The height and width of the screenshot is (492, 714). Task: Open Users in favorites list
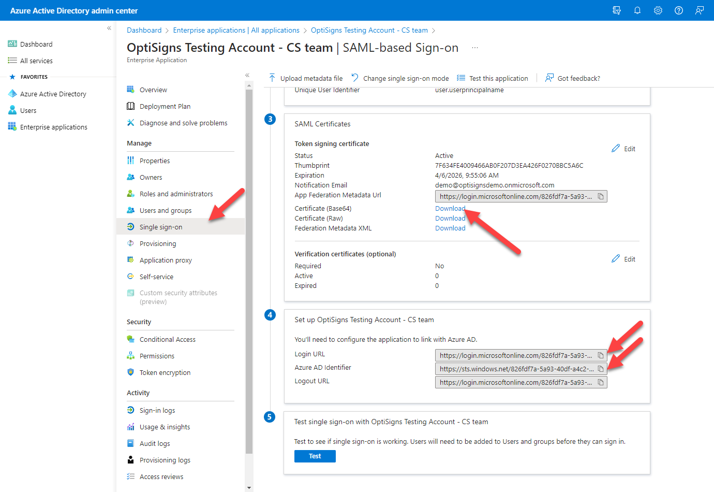pos(28,110)
